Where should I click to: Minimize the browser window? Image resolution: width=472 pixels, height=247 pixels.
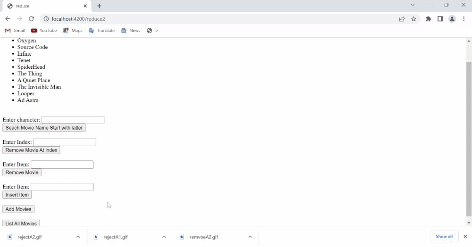(x=430, y=5)
